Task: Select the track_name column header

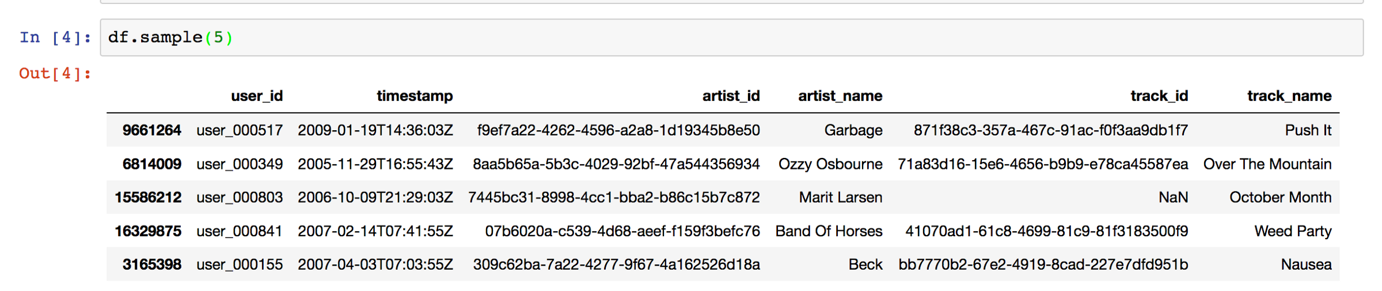Action: coord(1289,96)
